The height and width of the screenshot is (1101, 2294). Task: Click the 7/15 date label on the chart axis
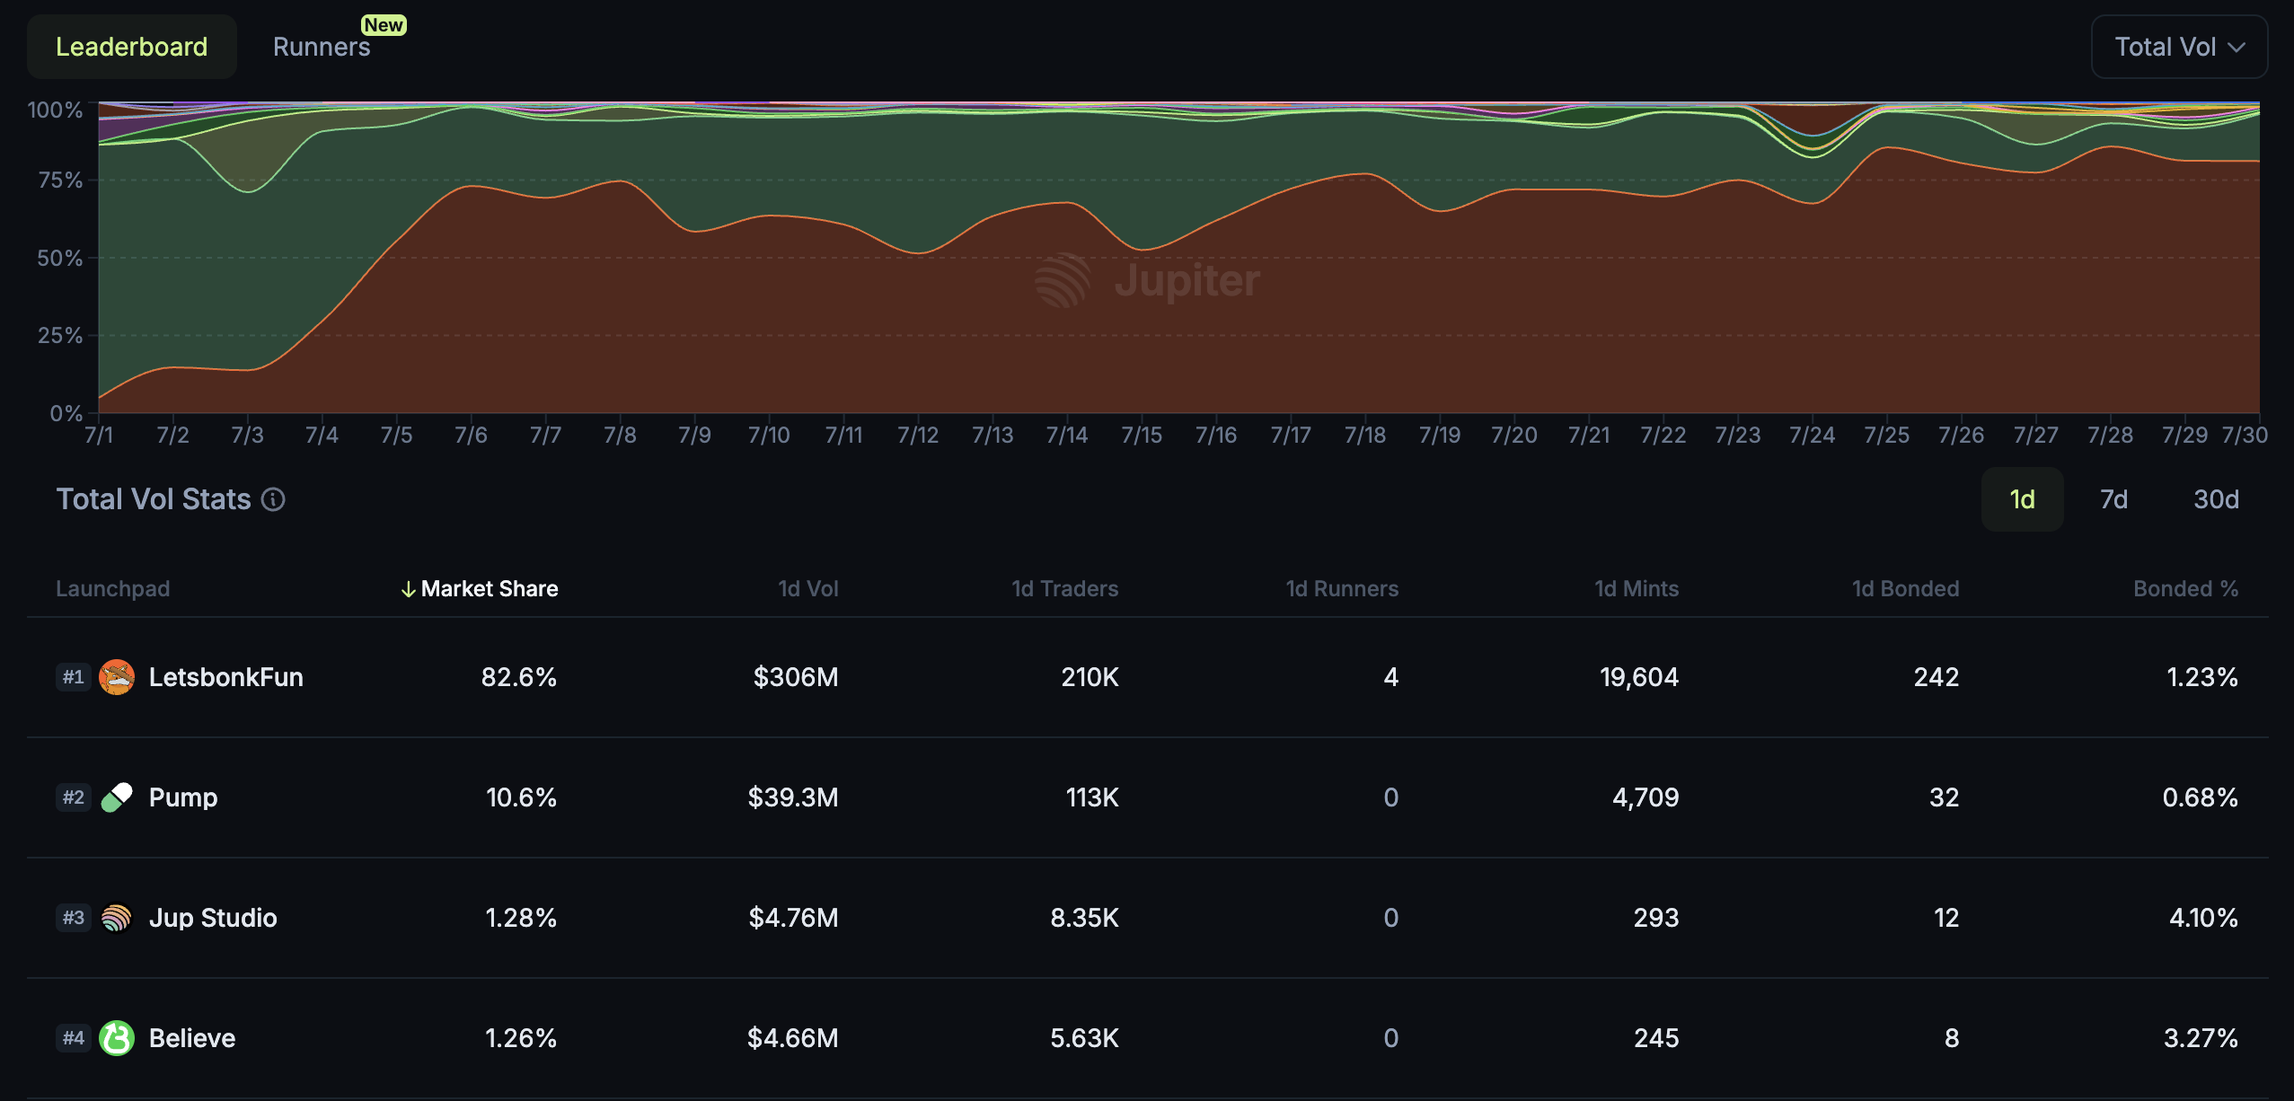pos(1142,434)
